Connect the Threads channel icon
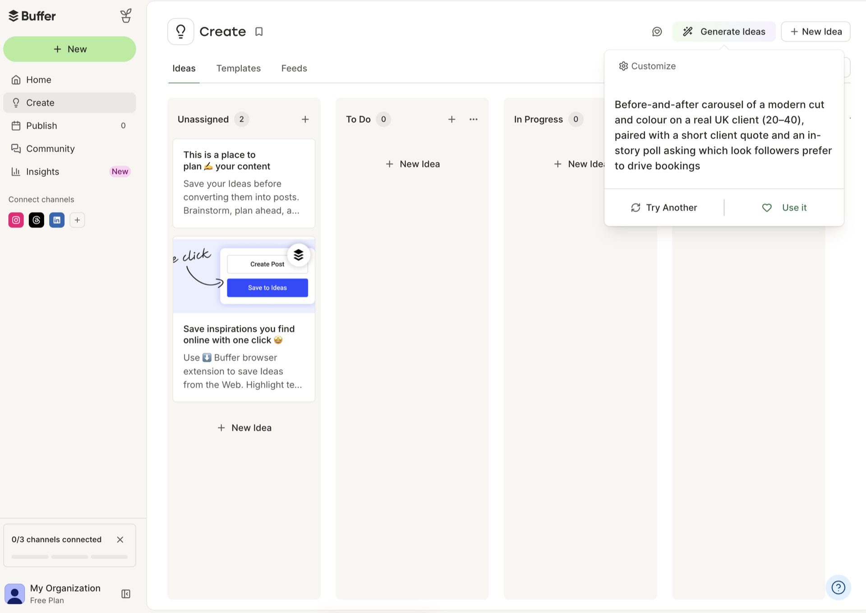This screenshot has width=866, height=613. click(x=37, y=220)
